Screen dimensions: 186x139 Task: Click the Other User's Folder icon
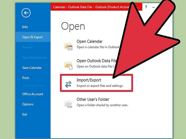point(68,104)
